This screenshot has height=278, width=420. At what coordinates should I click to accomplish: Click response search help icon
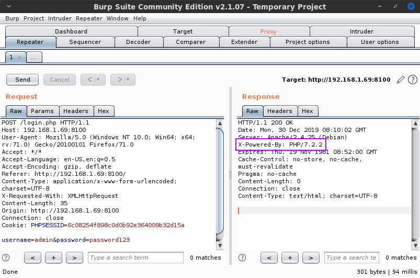coord(242,258)
